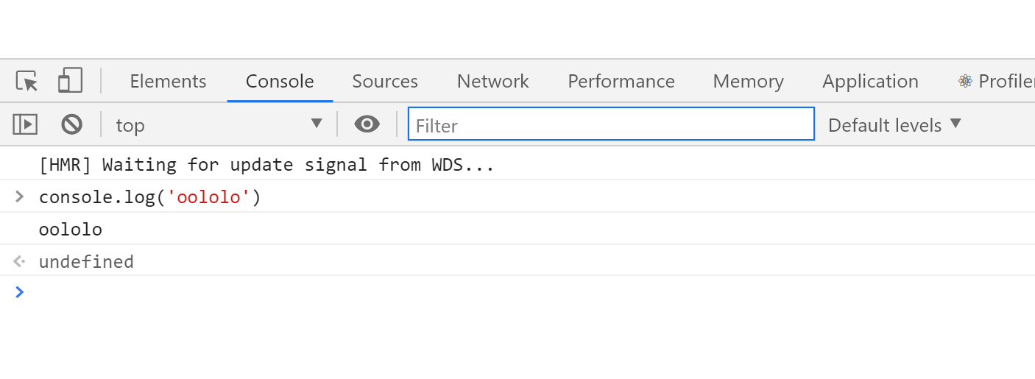Clear the console with the ban icon
The width and height of the screenshot is (1035, 379).
pos(71,124)
